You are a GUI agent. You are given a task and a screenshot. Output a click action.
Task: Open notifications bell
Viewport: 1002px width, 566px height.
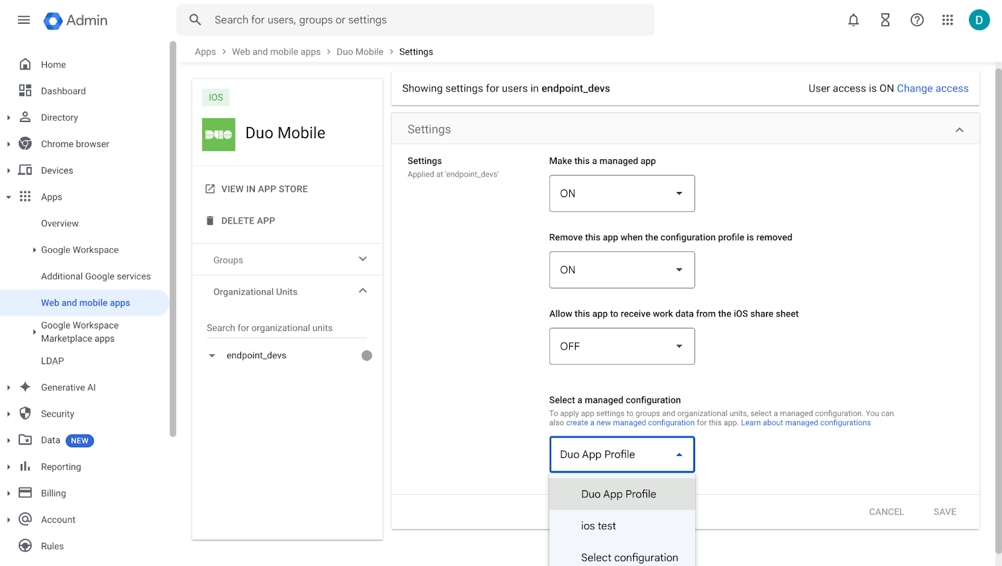coord(853,19)
